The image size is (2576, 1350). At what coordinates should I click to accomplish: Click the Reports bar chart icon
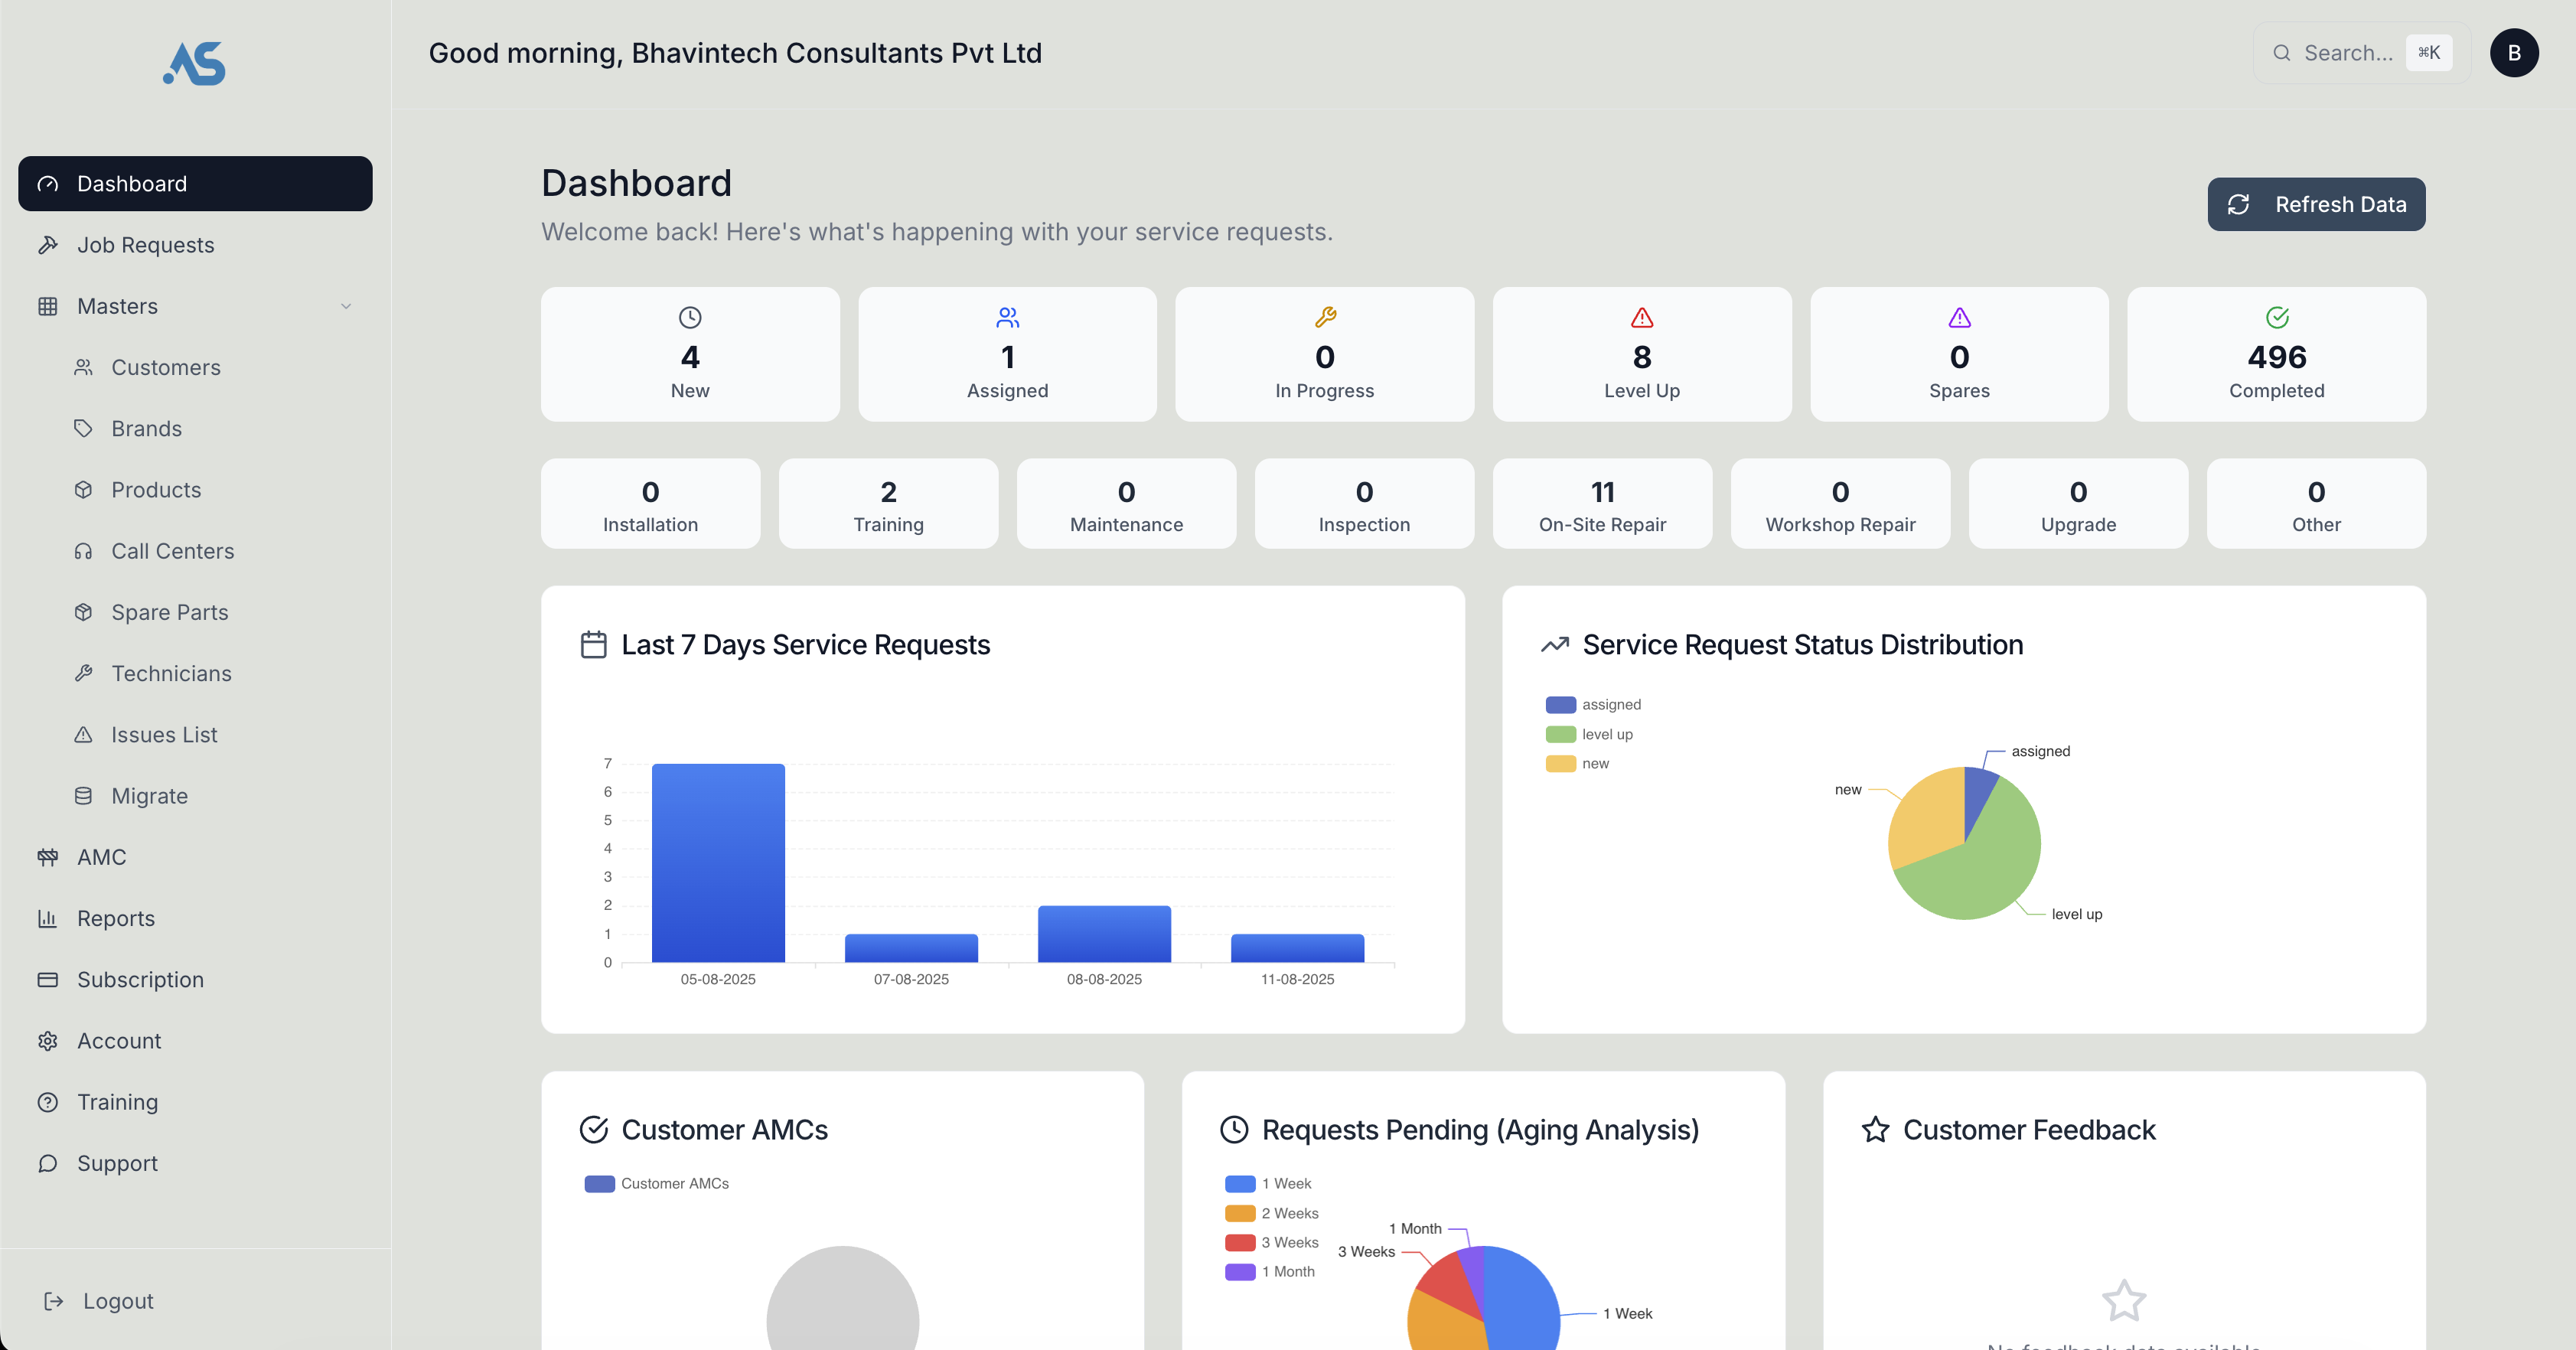click(x=47, y=918)
